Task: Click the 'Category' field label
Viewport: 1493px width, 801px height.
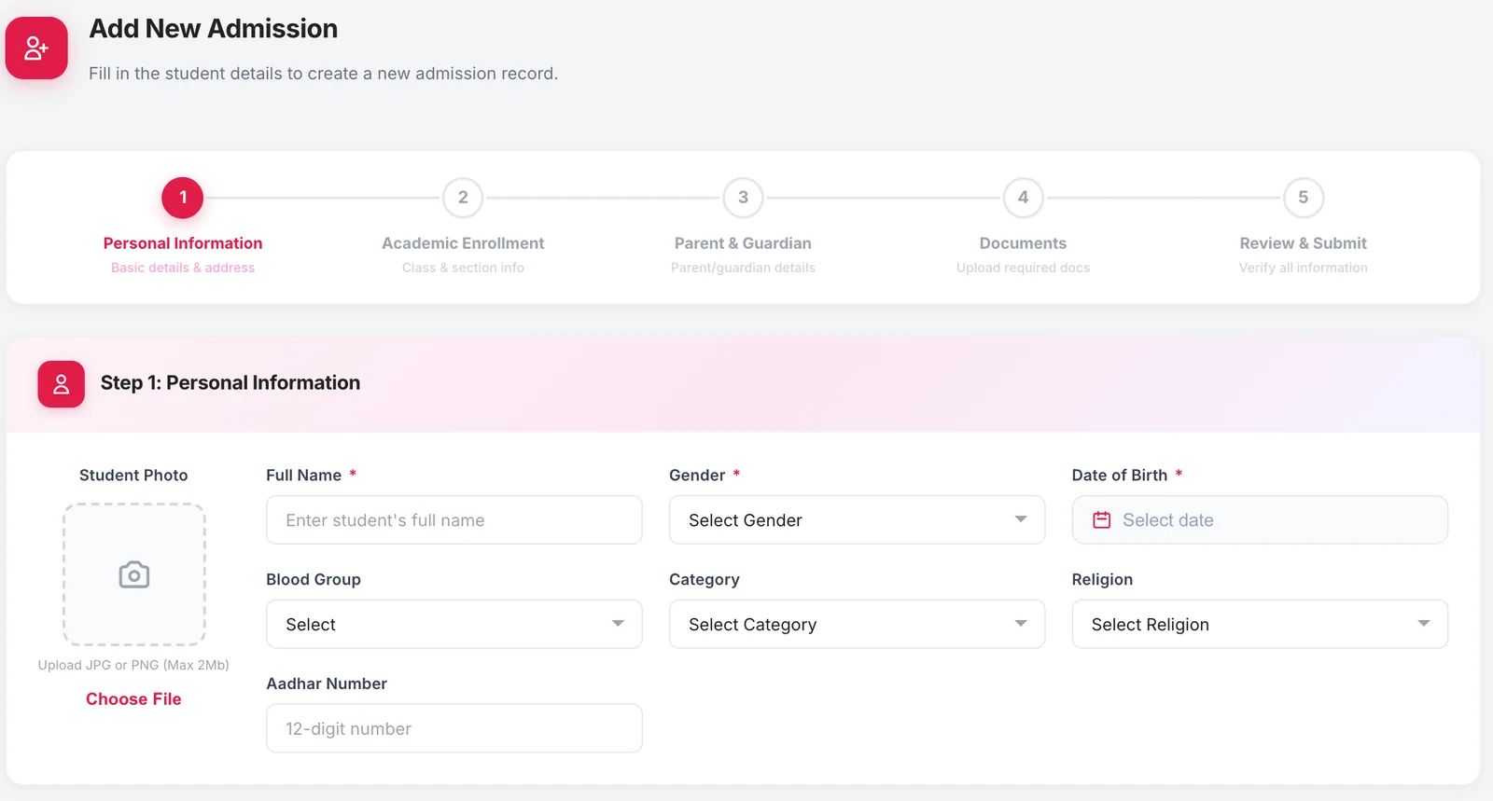Action: click(705, 580)
